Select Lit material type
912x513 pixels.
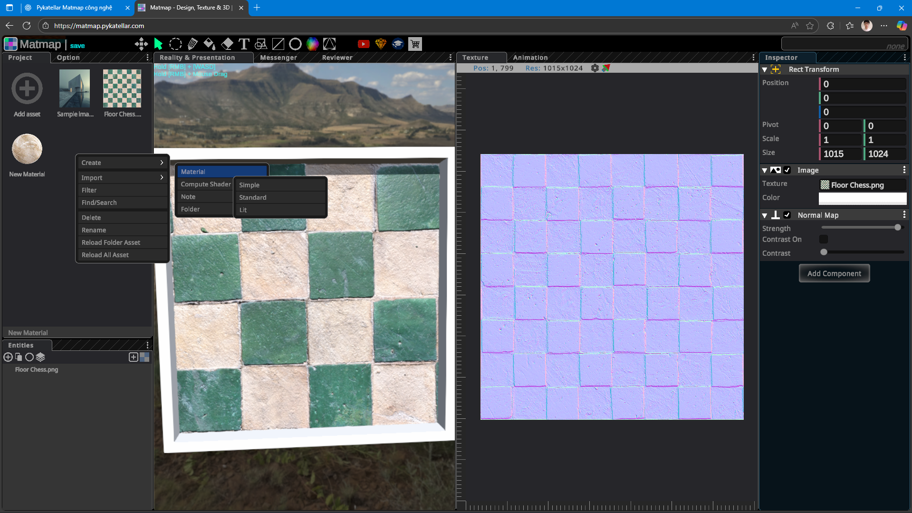(x=280, y=210)
